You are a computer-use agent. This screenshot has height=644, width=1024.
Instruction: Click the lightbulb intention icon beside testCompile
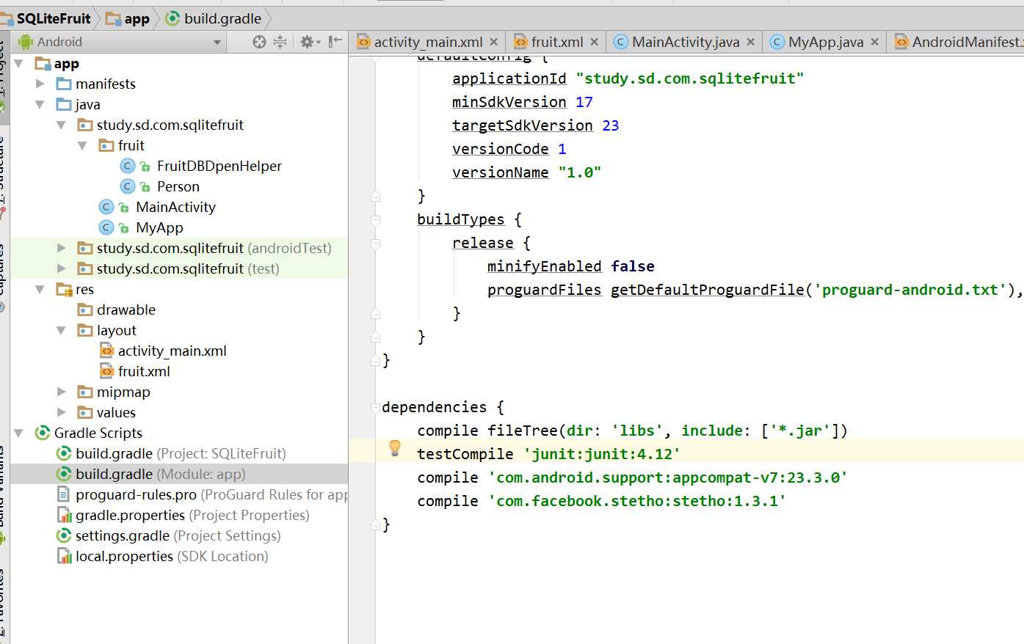395,448
